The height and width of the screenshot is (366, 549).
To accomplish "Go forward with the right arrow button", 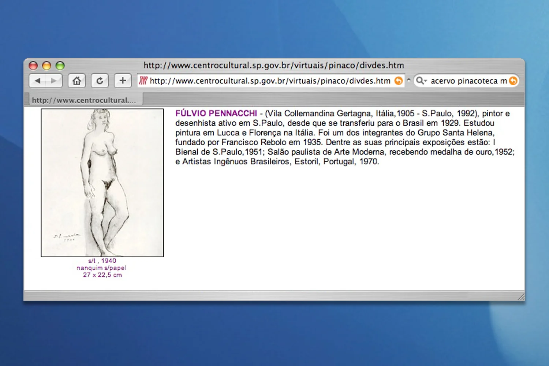I will tap(54, 81).
